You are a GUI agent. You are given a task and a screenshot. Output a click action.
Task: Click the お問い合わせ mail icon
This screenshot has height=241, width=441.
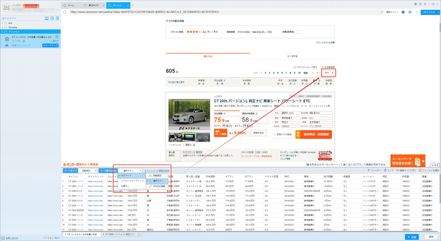click(3, 238)
